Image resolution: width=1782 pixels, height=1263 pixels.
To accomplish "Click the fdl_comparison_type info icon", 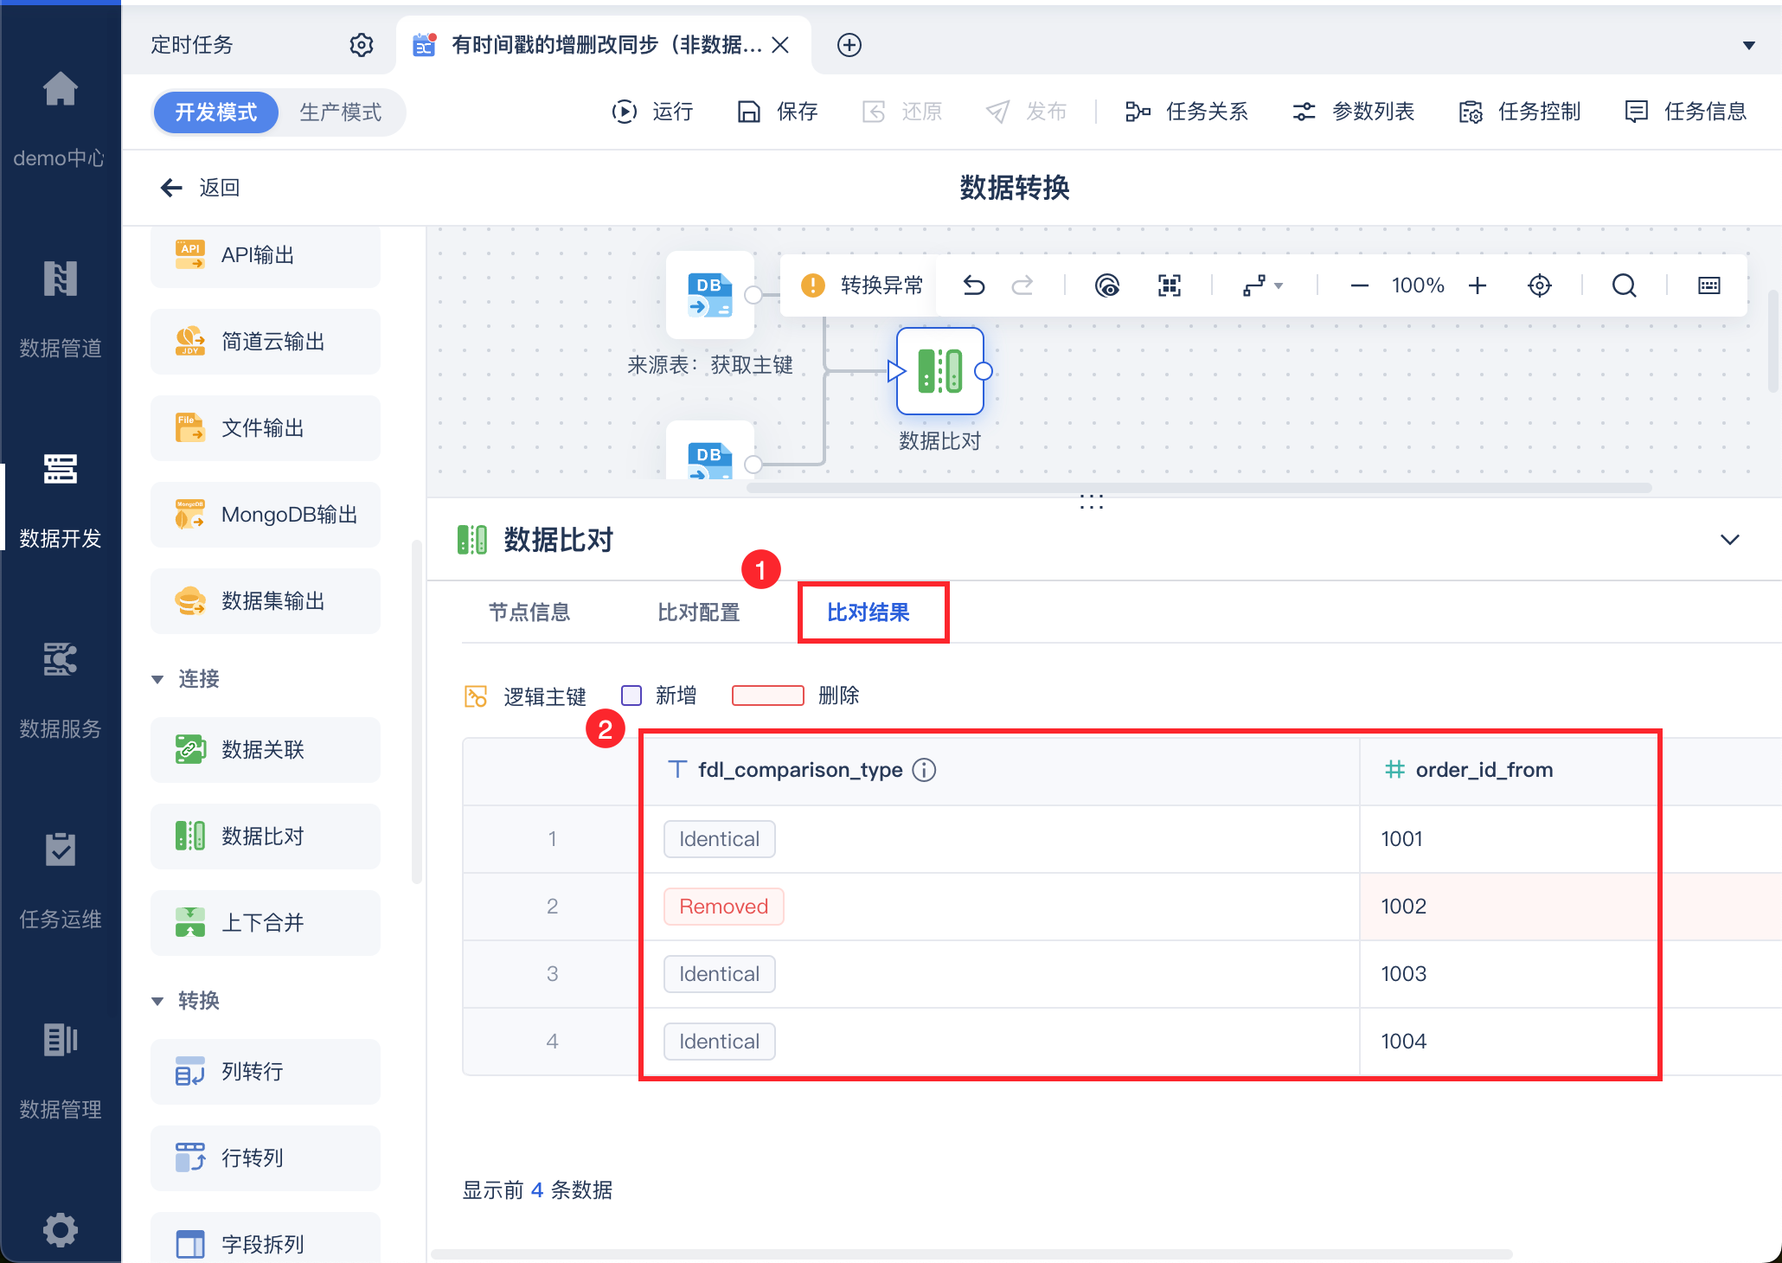I will [924, 770].
